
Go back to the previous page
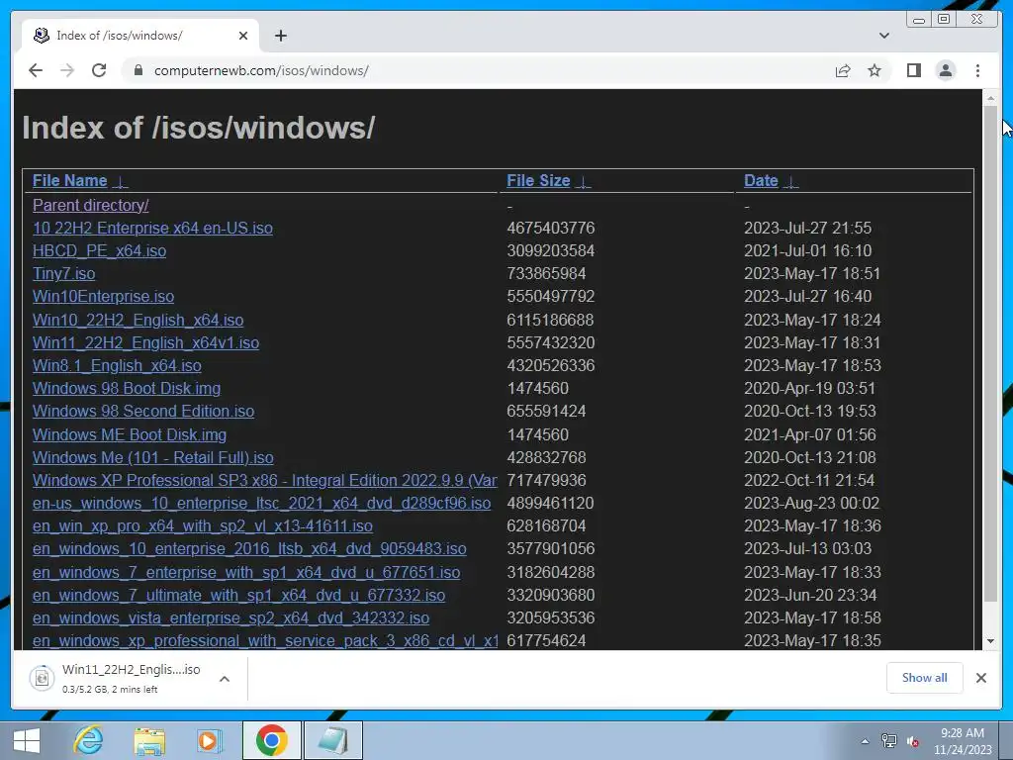click(x=36, y=70)
